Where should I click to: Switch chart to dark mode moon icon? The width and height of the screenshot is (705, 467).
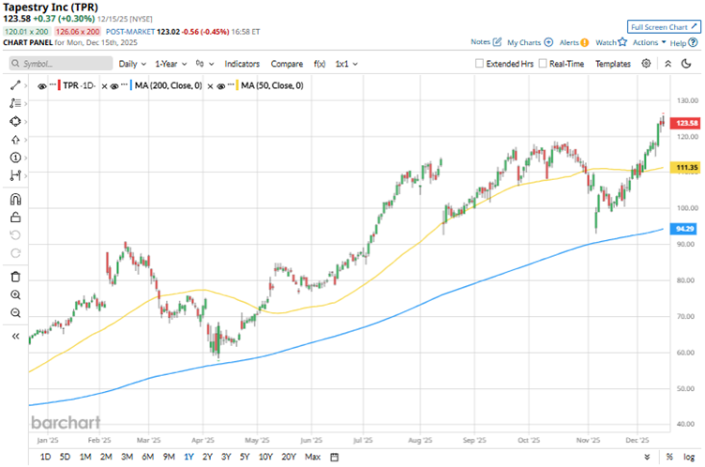668,64
